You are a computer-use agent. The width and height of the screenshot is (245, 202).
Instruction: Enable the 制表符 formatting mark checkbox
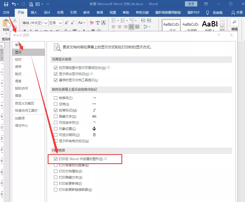point(55,98)
